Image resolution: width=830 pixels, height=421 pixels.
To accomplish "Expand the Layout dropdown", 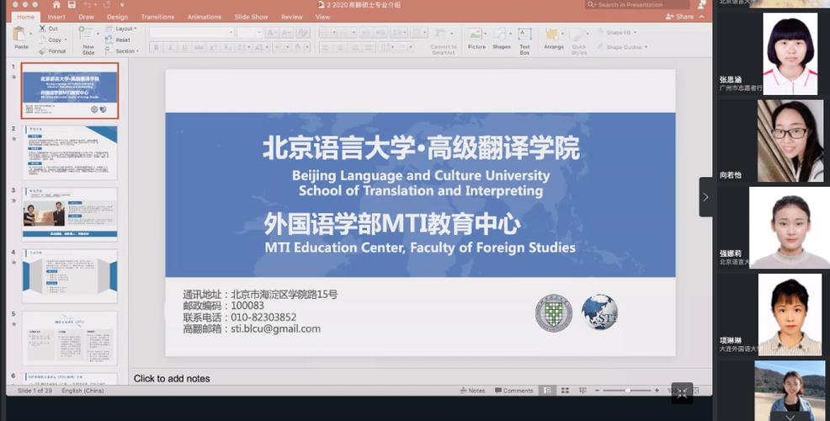I will (124, 29).
